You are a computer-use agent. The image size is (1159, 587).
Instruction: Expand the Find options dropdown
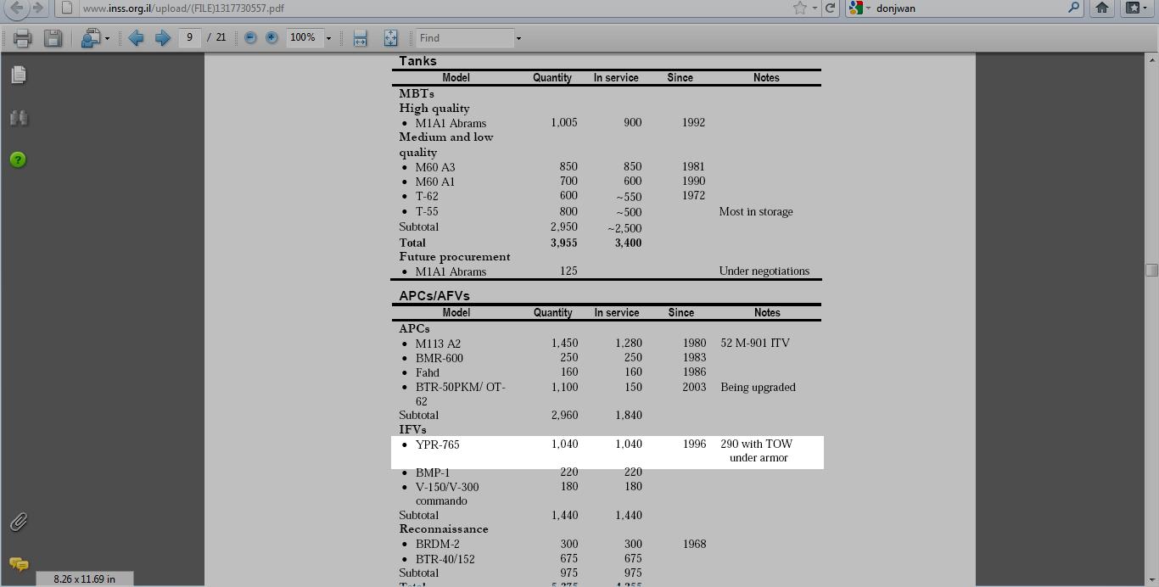[518, 38]
